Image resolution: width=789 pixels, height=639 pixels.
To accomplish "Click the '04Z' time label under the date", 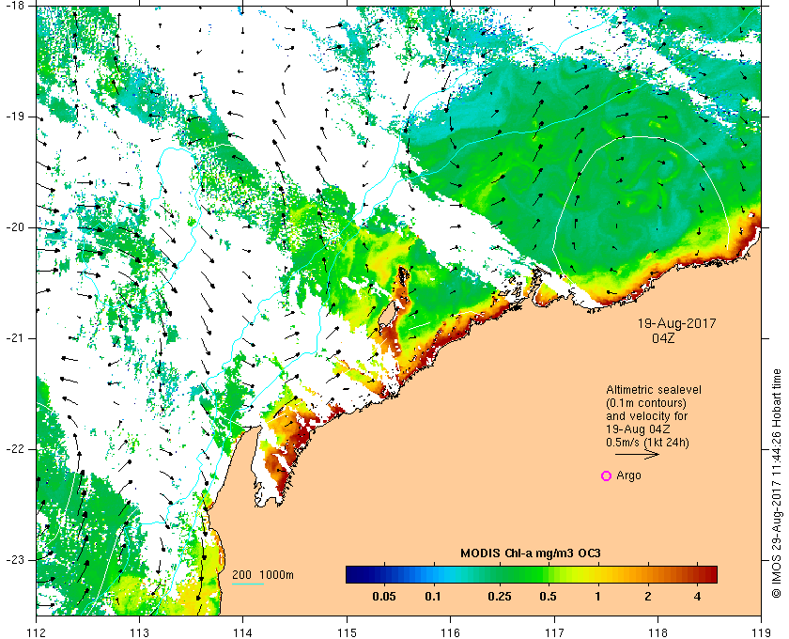I will click(x=663, y=338).
